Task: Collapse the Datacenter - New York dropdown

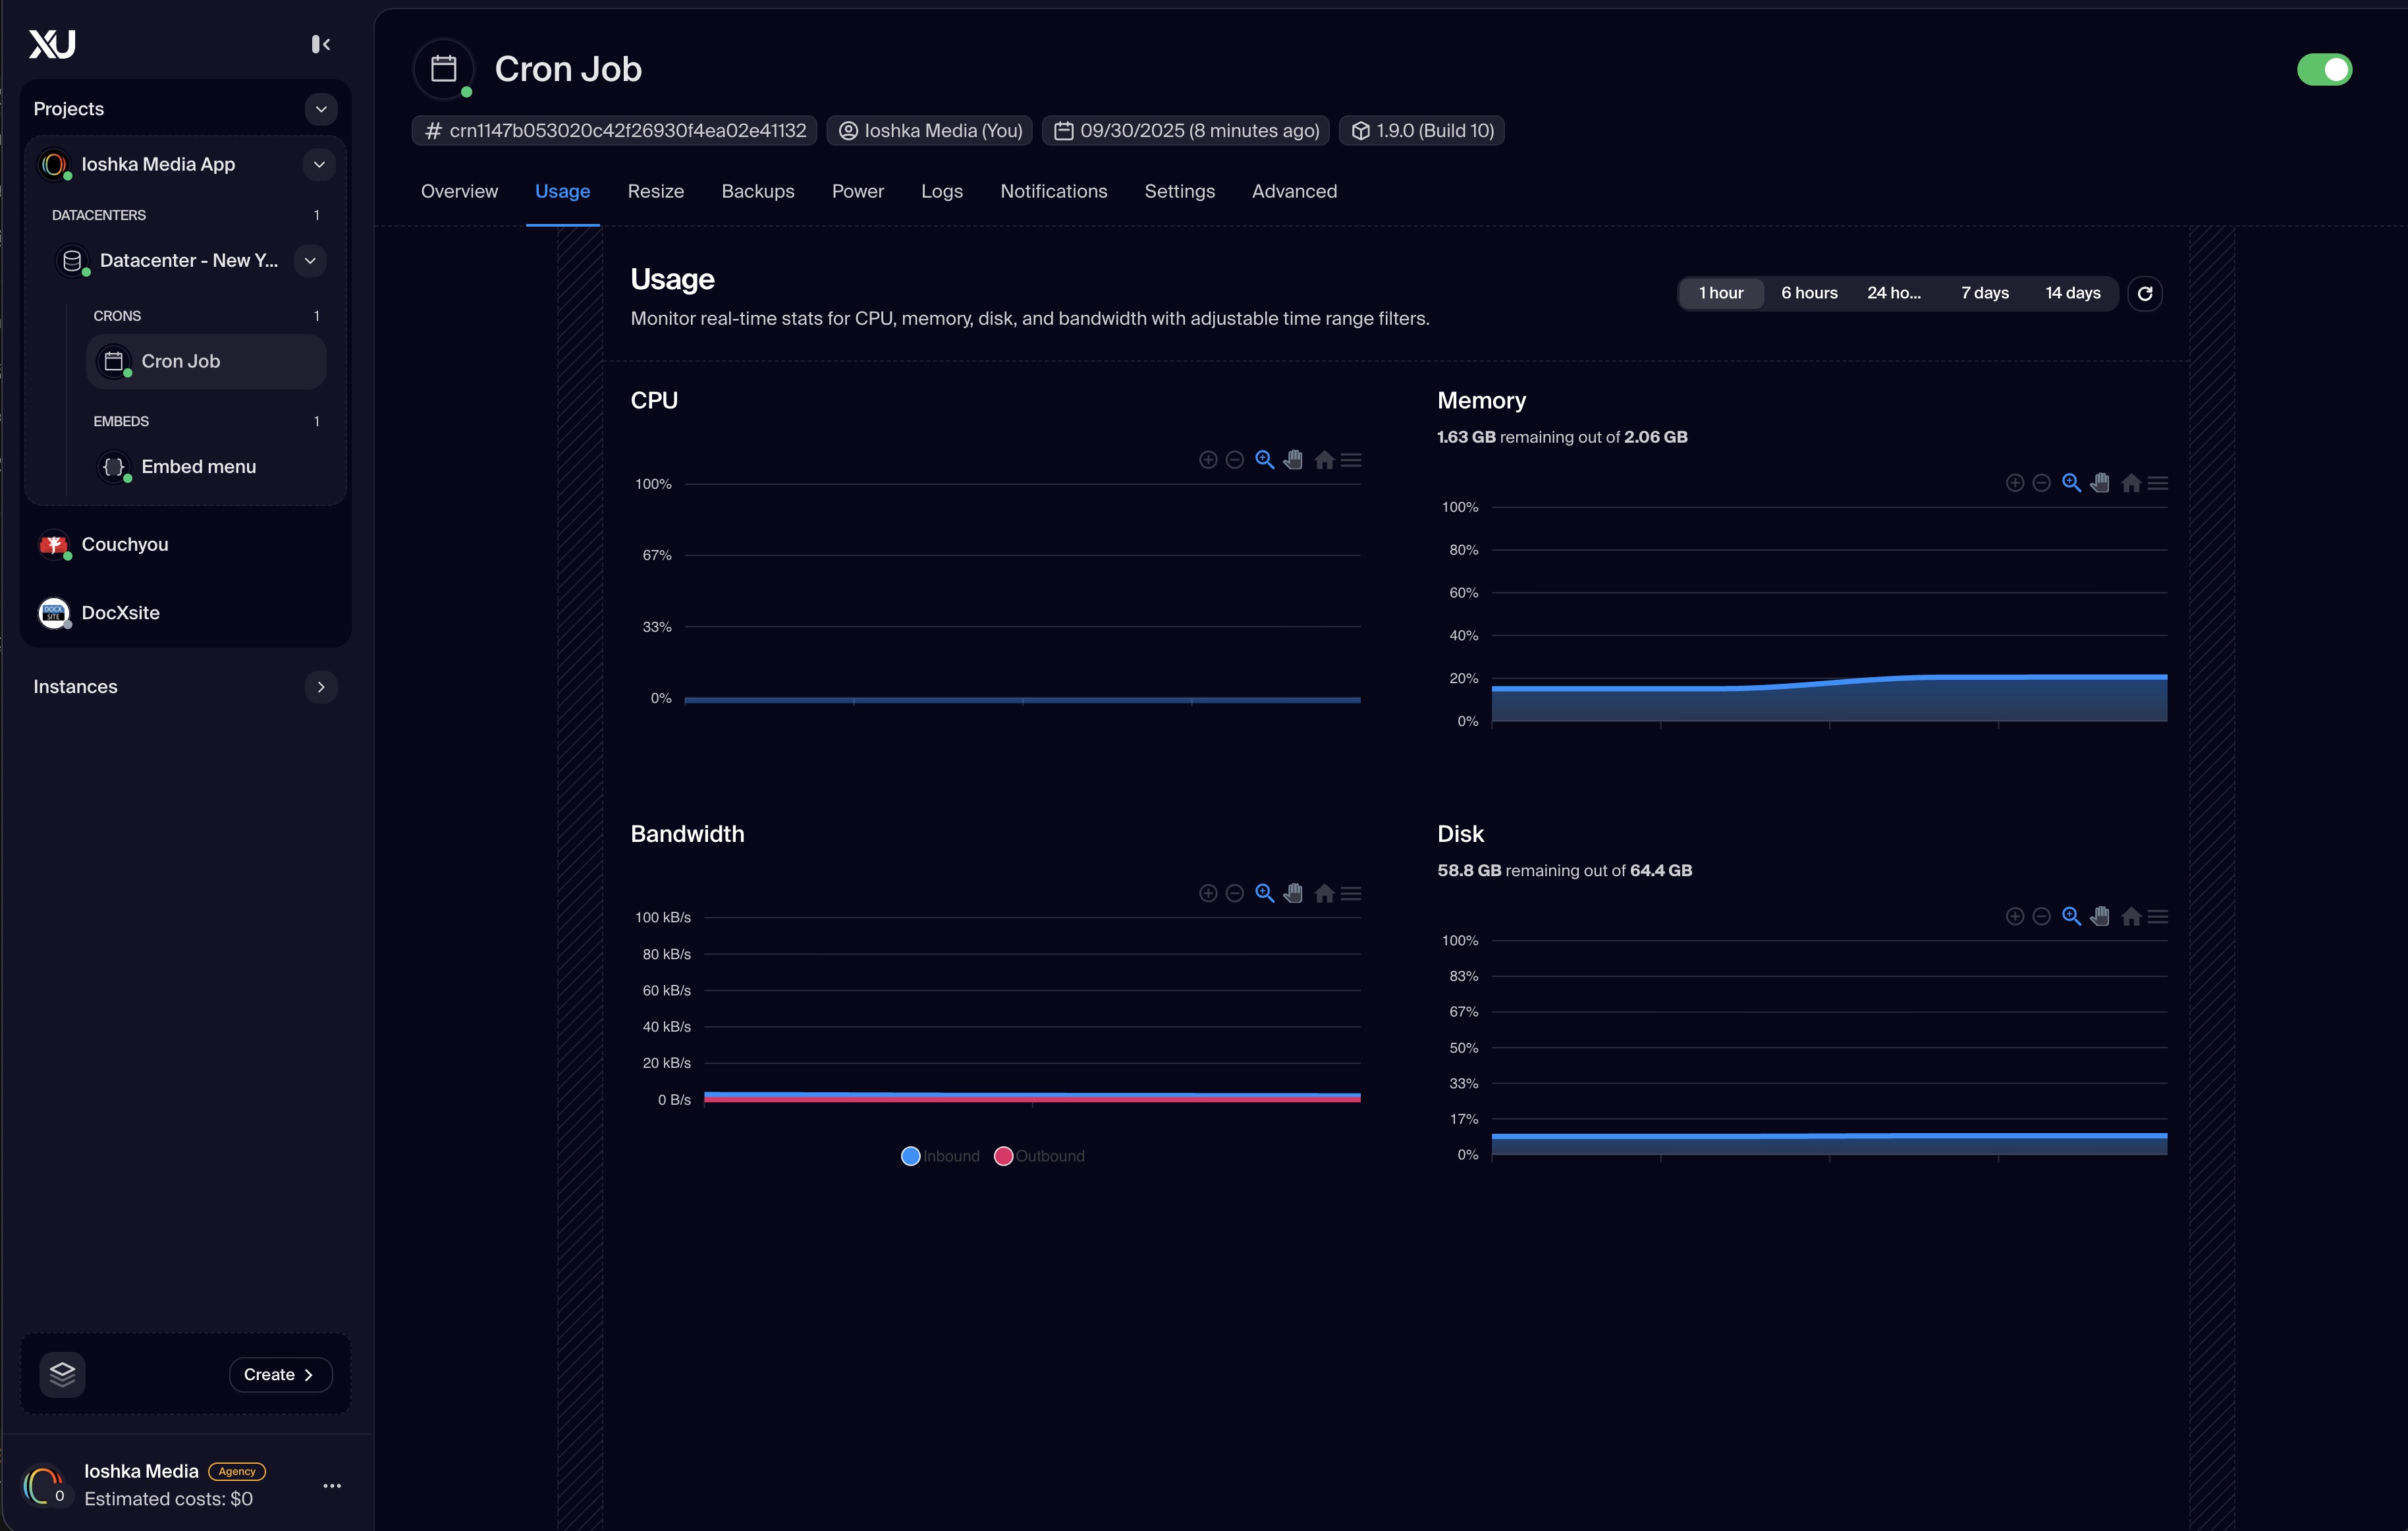Action: pos(310,261)
